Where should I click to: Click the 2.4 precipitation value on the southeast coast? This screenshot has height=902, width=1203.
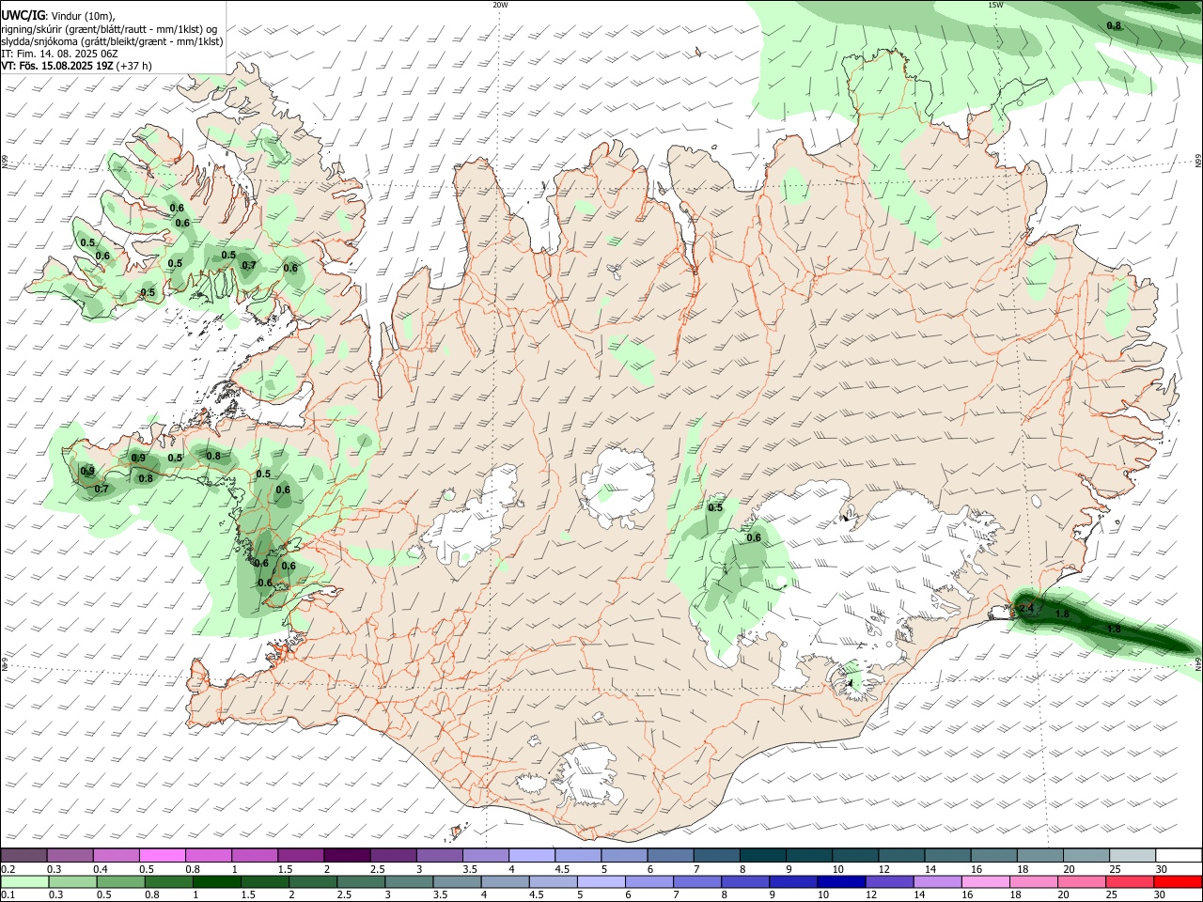[1025, 609]
